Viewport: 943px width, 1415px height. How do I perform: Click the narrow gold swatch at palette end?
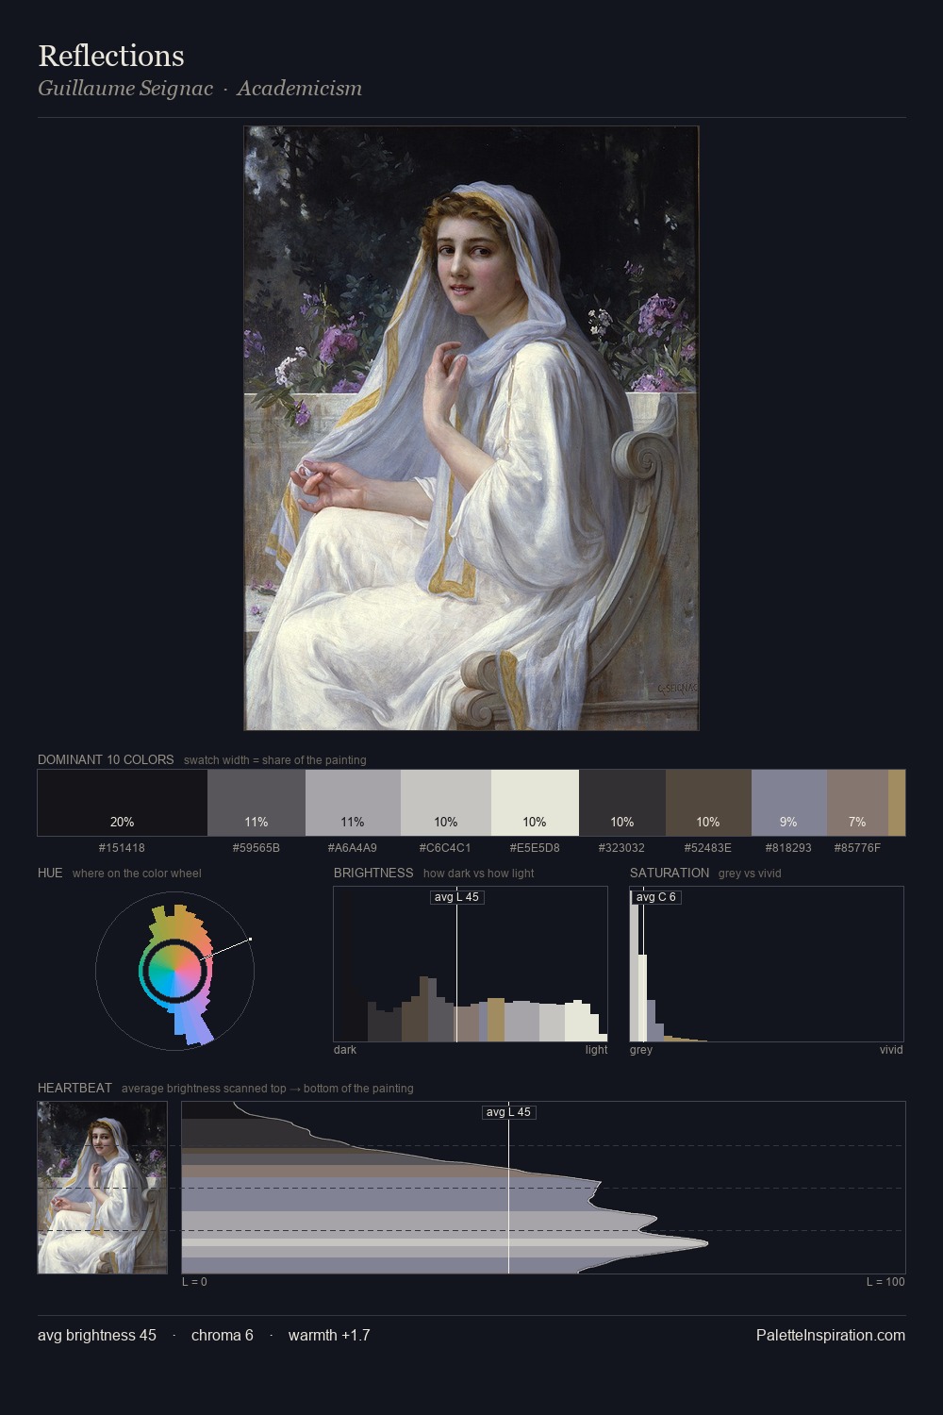[897, 803]
